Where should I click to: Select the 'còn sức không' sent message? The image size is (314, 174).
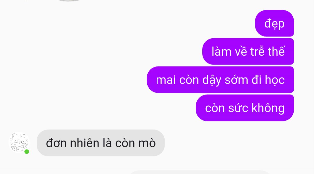point(245,108)
